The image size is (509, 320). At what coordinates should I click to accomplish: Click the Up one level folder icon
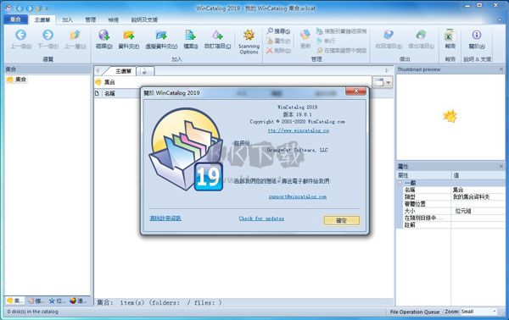(x=75, y=35)
